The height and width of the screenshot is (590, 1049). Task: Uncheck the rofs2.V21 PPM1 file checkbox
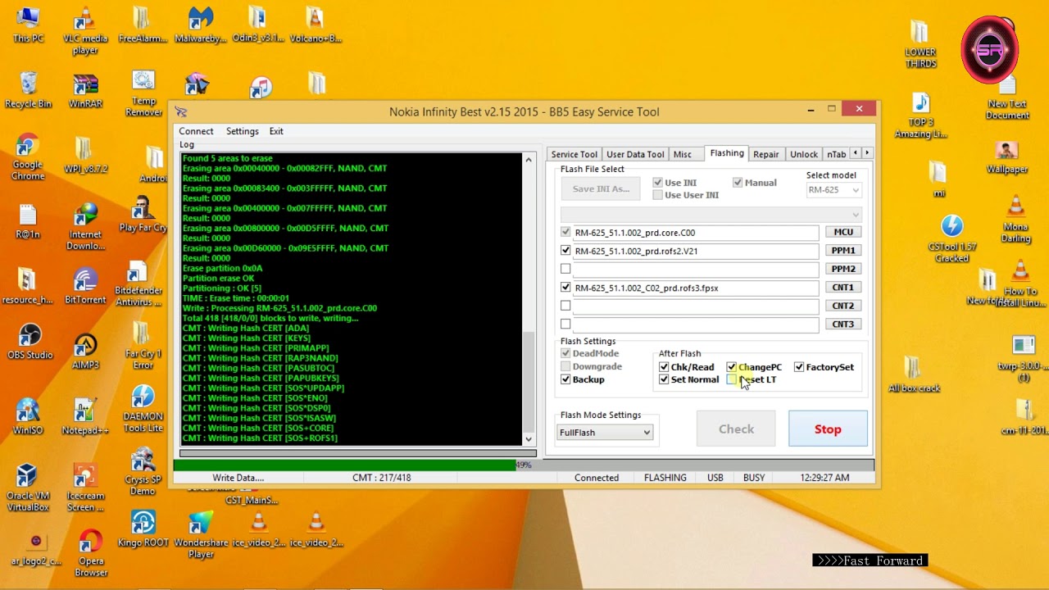click(x=565, y=251)
